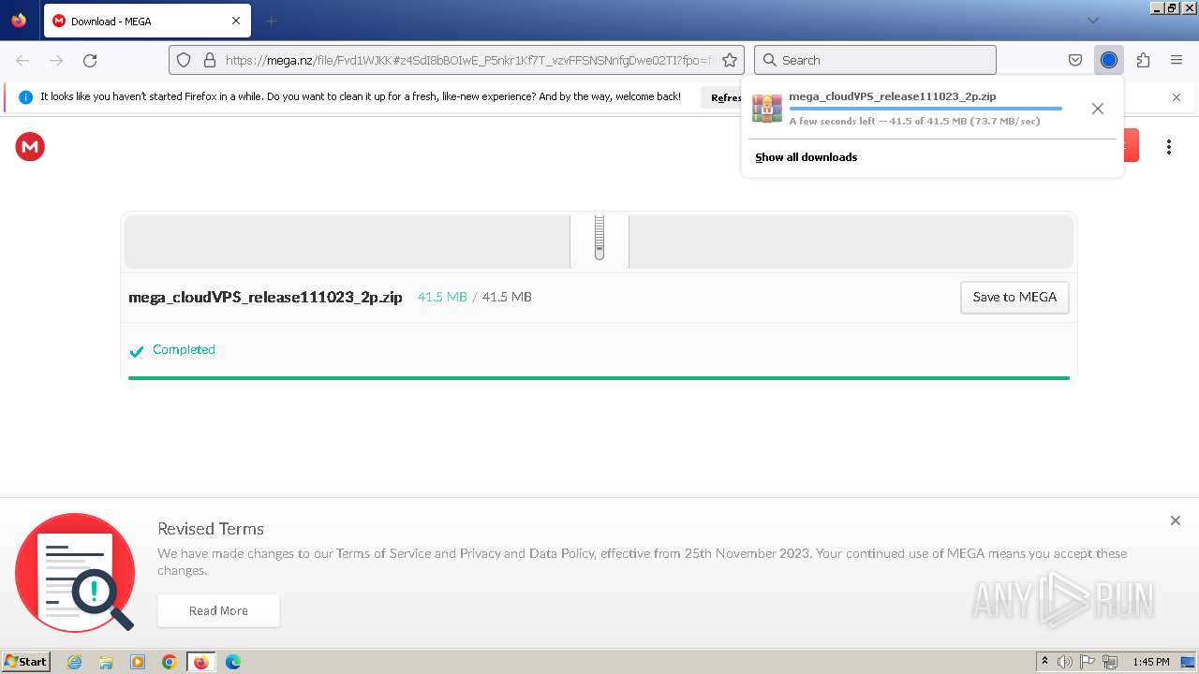Click the Firefox Search box
The width and height of the screenshot is (1199, 674).
point(875,60)
